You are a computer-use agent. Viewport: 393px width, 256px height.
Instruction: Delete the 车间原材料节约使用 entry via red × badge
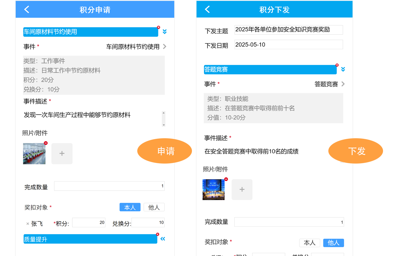(x=159, y=27)
